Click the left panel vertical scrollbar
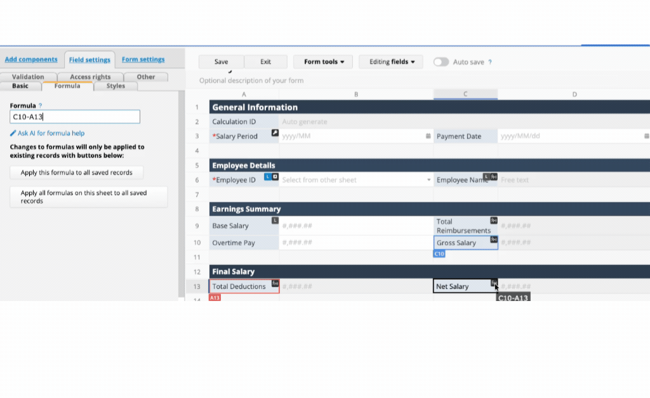Screen dimensions: 650x398 (x=181, y=194)
